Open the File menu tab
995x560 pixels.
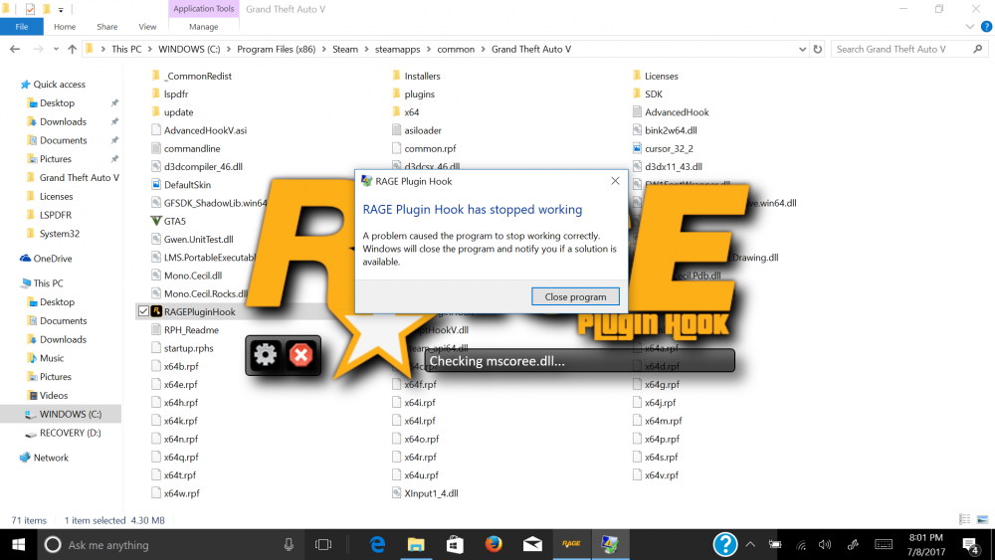(x=22, y=27)
